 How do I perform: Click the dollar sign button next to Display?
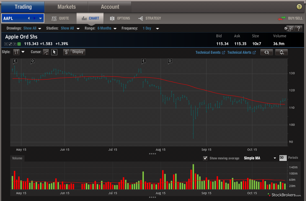66,52
